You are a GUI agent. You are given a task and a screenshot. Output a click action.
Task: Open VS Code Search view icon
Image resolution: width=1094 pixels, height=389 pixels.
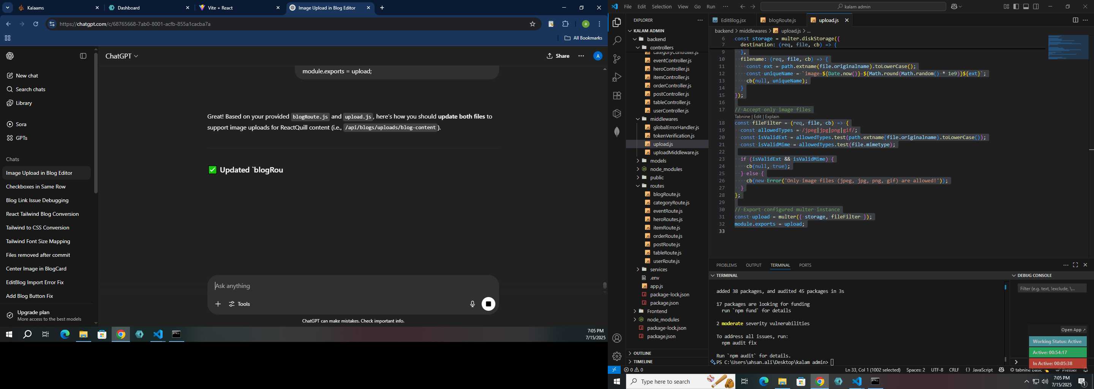617,40
